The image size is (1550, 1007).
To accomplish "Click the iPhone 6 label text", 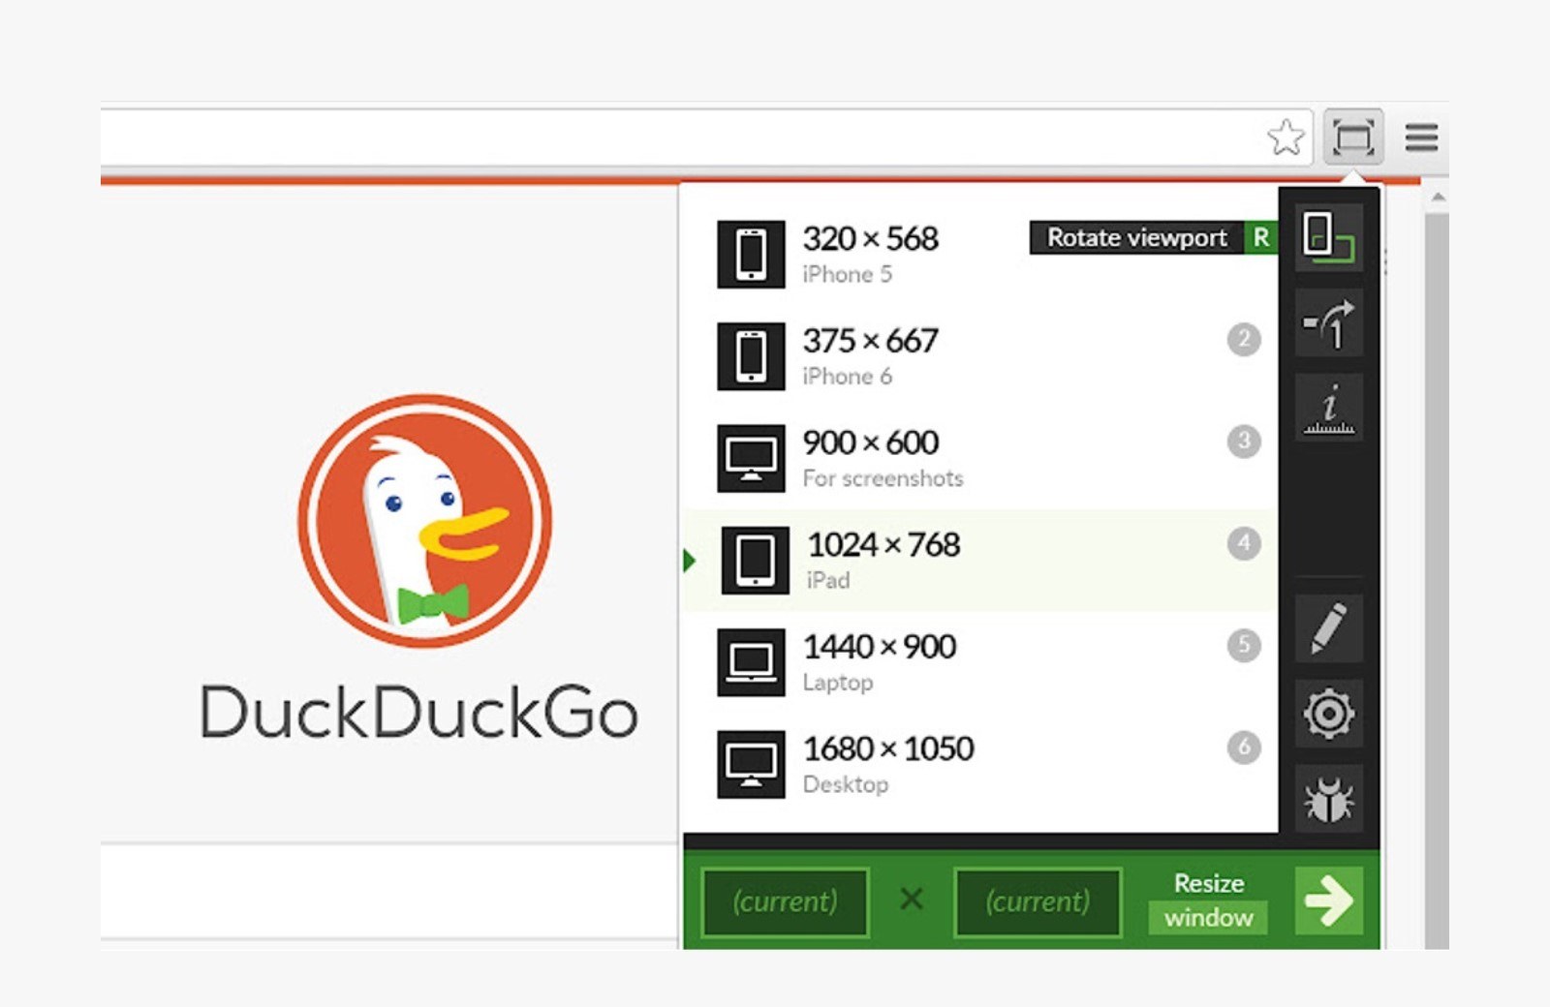I will point(847,377).
